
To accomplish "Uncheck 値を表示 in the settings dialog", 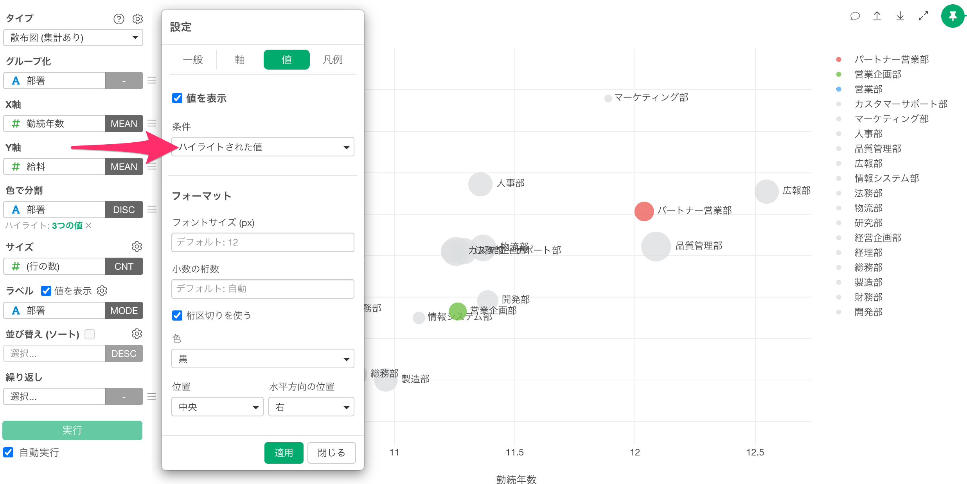I will pos(177,98).
